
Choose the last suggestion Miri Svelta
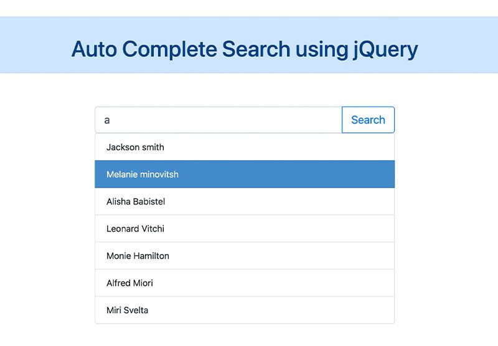coord(245,310)
